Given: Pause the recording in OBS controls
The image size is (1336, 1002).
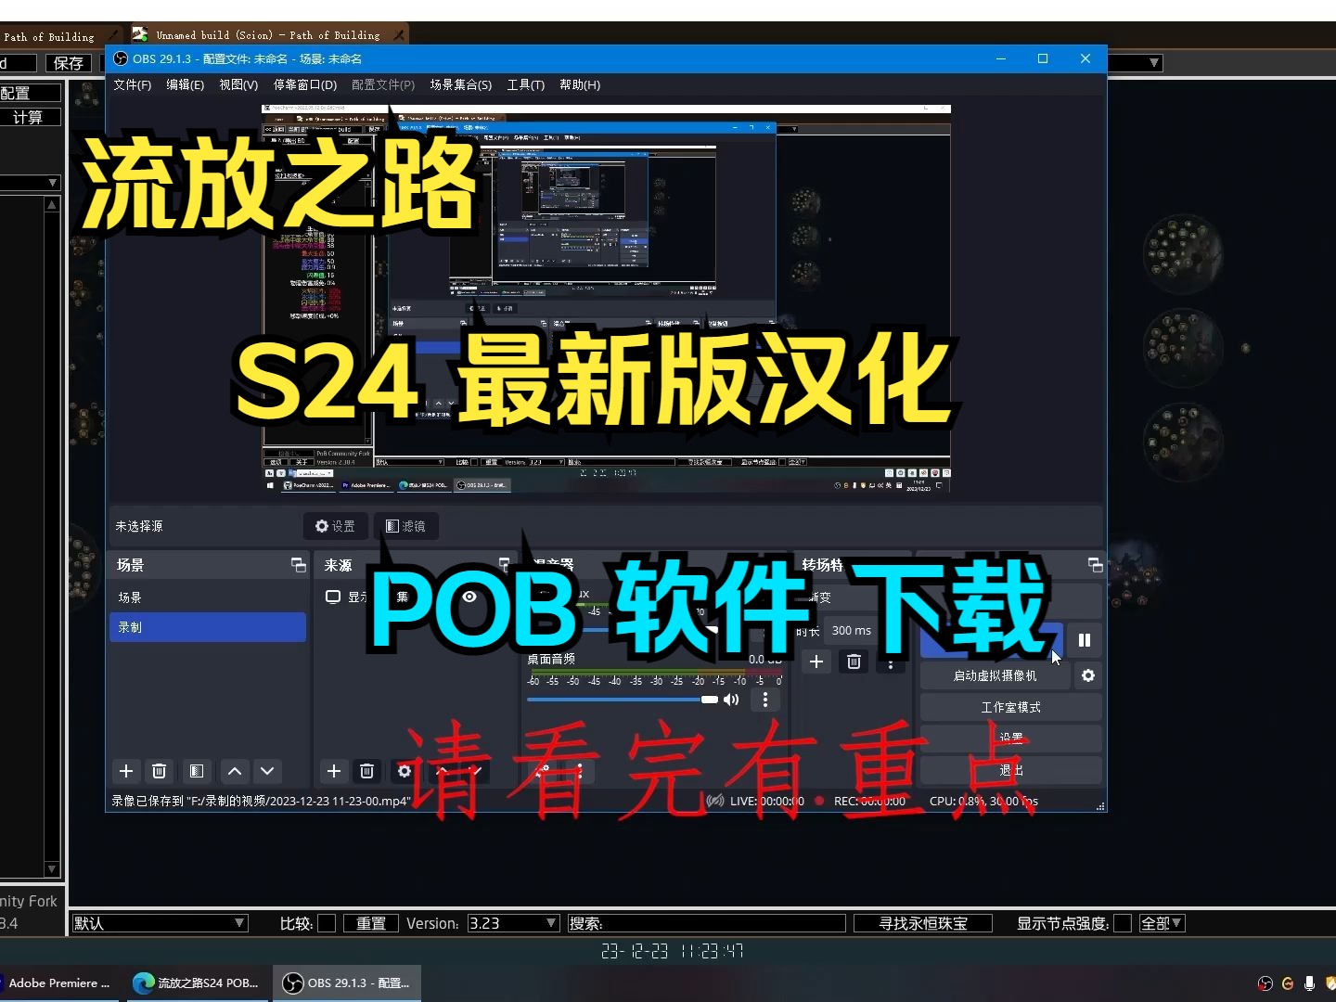Looking at the screenshot, I should click(x=1084, y=640).
